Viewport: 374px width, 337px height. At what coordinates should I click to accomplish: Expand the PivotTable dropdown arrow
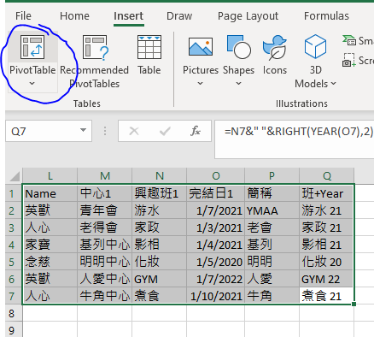(32, 84)
